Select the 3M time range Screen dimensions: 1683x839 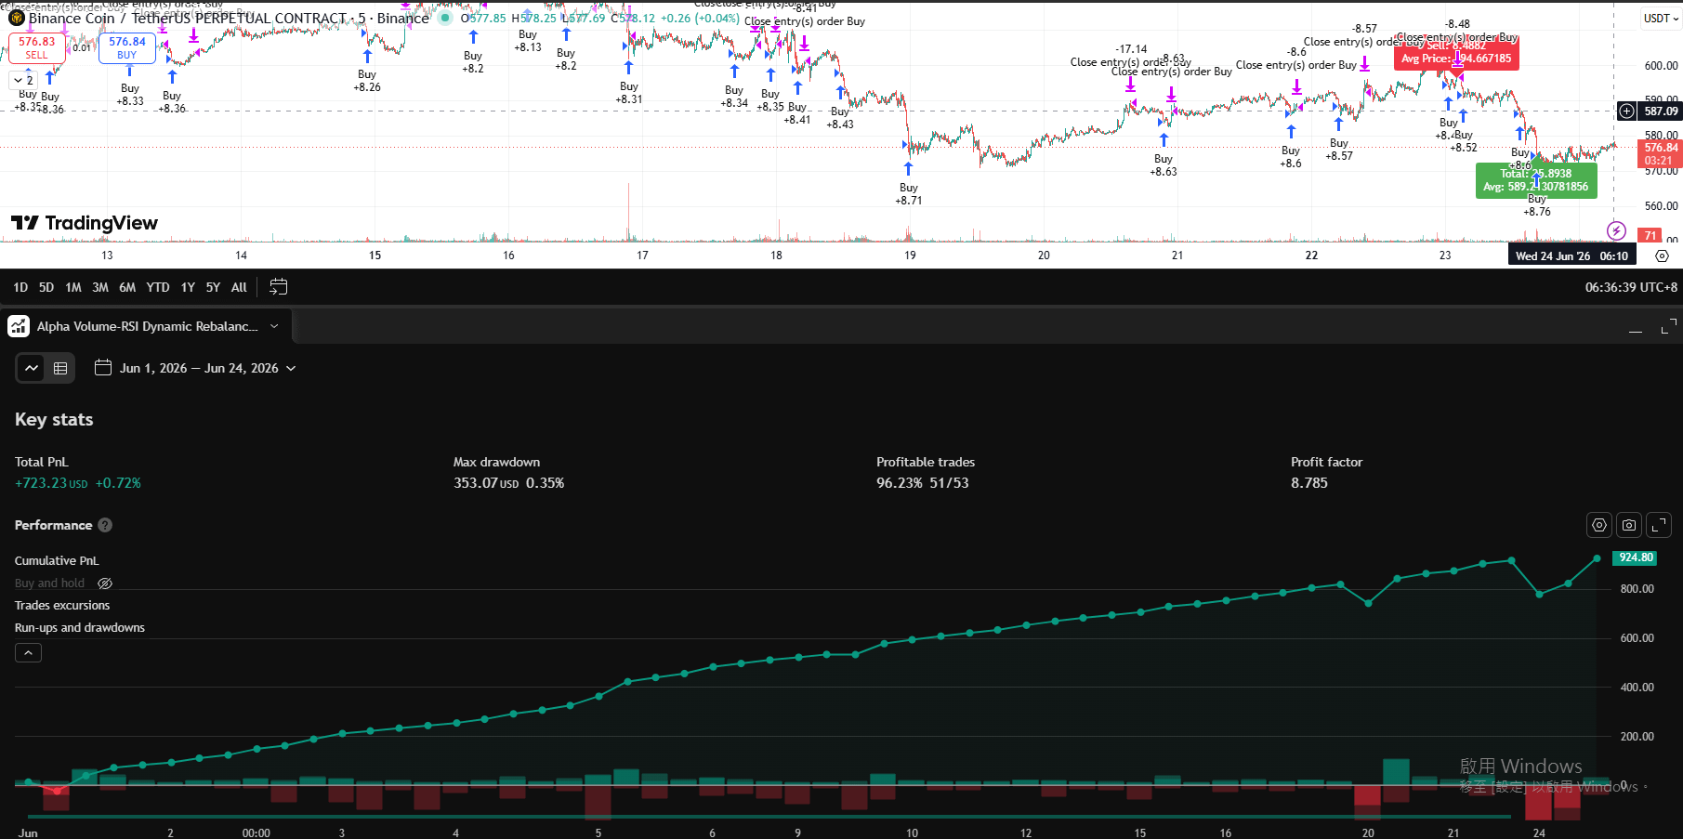pos(100,287)
